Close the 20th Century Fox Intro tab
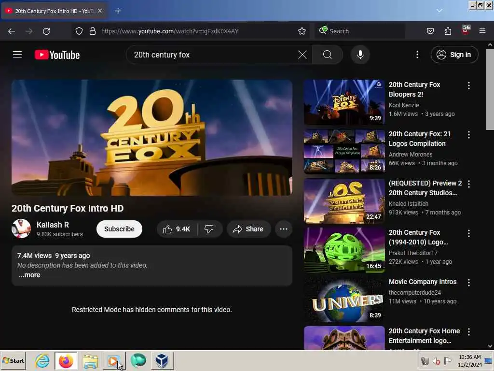 click(100, 11)
